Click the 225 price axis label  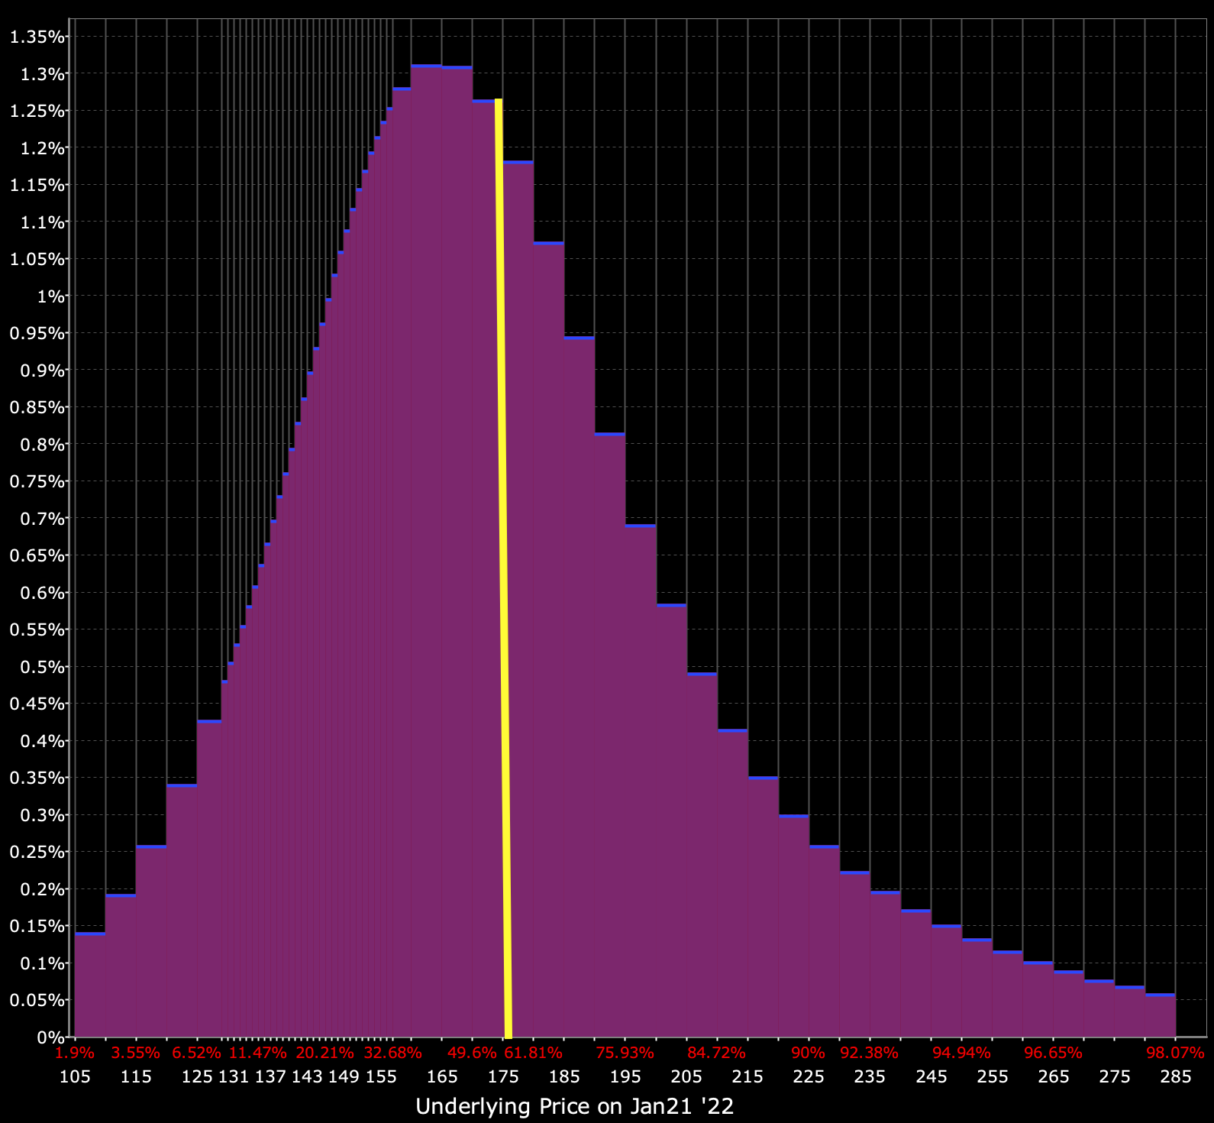[809, 1076]
